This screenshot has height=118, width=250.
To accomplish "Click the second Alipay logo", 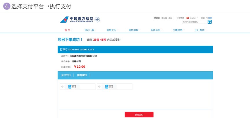I will coord(109,87).
